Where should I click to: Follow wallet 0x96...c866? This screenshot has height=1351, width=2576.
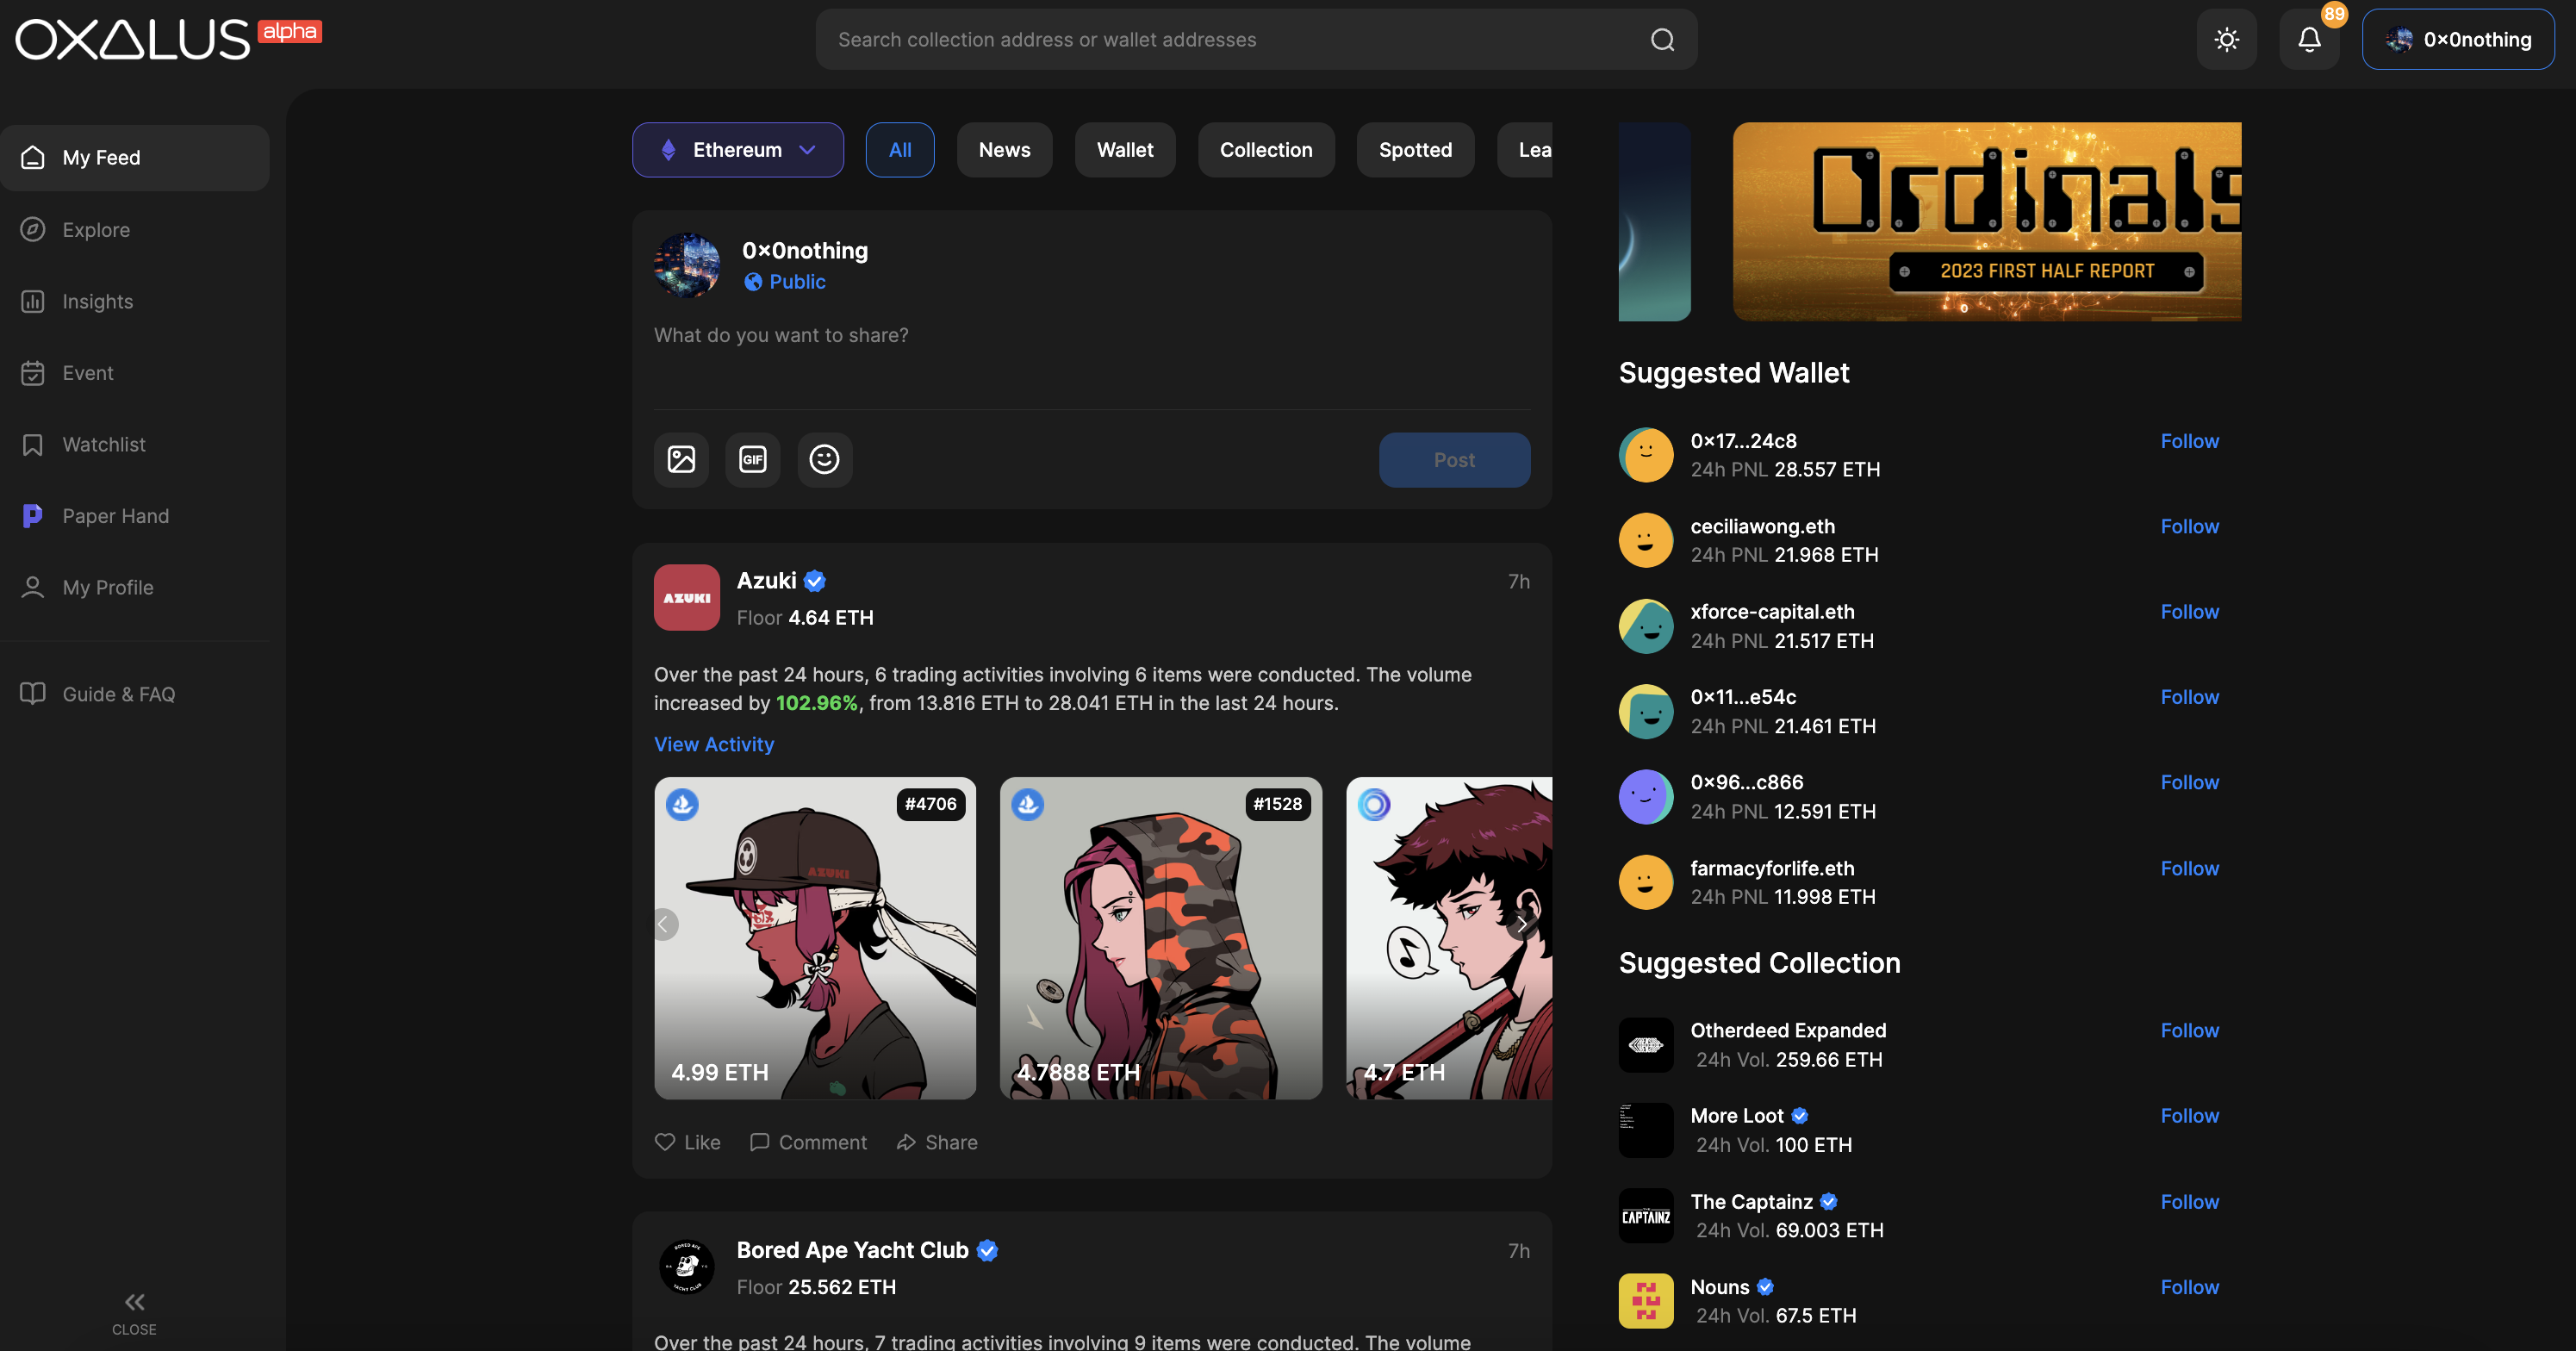(x=2189, y=783)
